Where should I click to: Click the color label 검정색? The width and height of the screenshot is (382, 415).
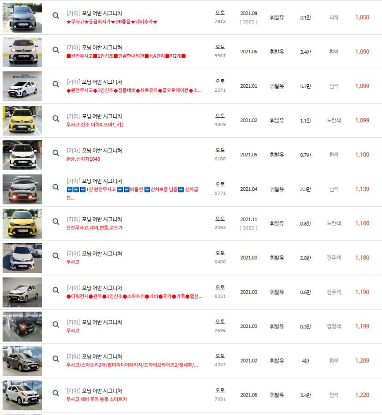pos(334,326)
